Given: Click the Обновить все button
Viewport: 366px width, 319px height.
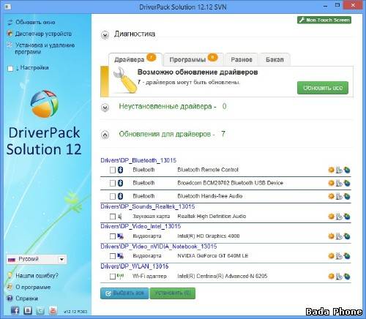Looking at the screenshot, I should point(323,88).
